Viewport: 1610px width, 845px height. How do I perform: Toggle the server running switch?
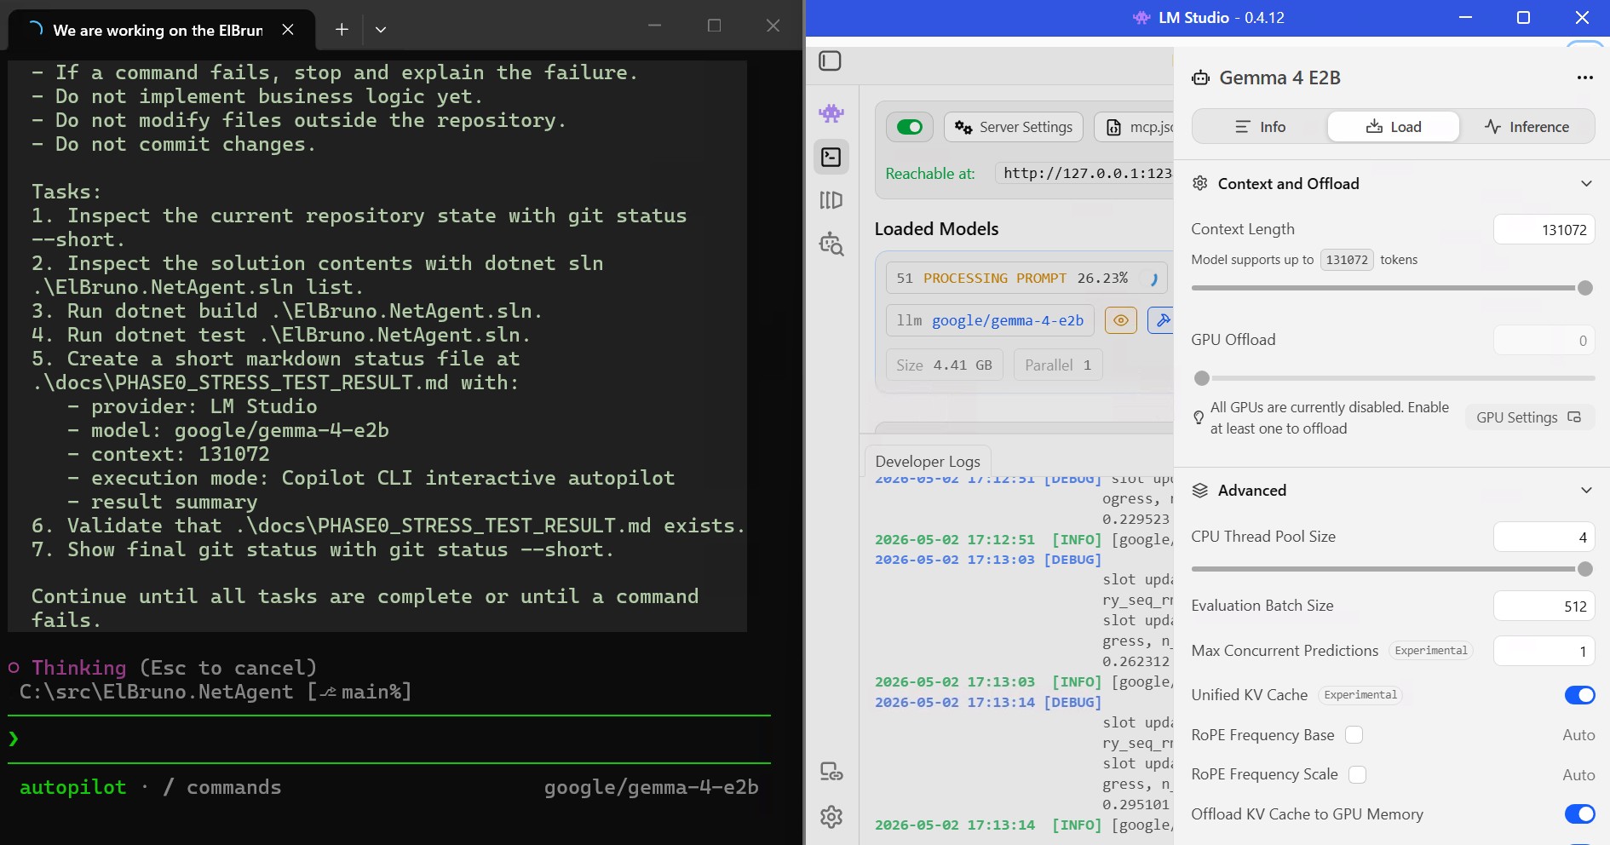[910, 127]
